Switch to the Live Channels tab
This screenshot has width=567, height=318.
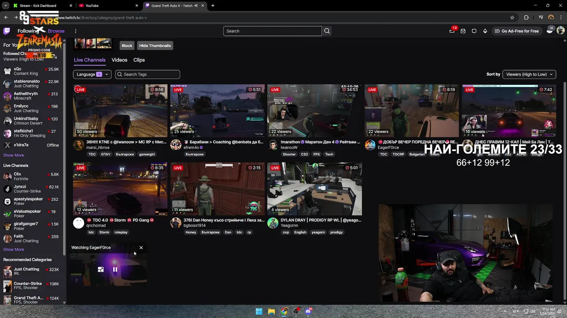point(89,60)
